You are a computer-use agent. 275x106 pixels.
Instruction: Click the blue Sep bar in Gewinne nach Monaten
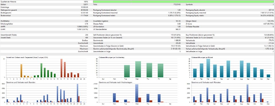(247, 93)
